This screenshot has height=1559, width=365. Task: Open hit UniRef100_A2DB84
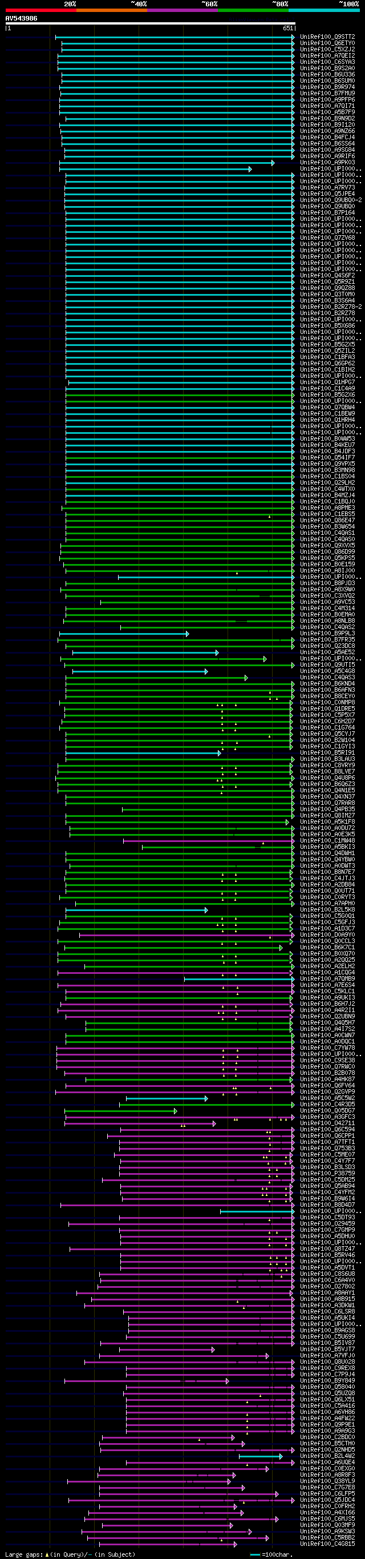tap(327, 885)
